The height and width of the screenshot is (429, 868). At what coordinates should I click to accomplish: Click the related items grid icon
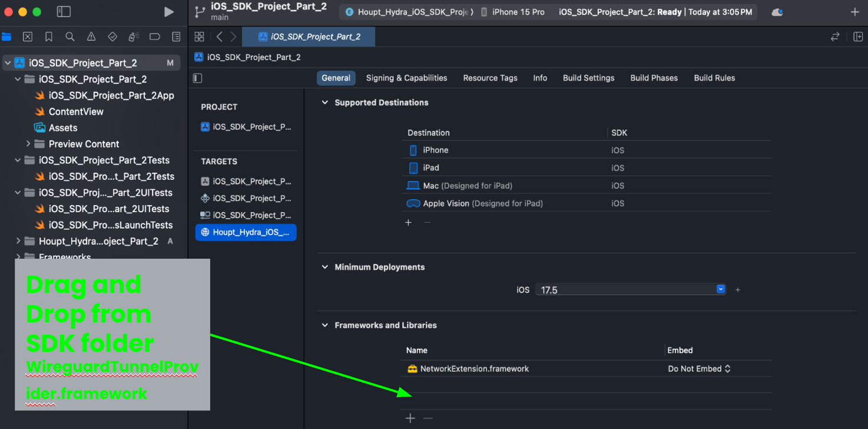(199, 37)
